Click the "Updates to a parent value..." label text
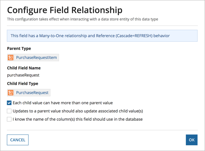The width and height of the screenshot is (205, 151). (78, 111)
